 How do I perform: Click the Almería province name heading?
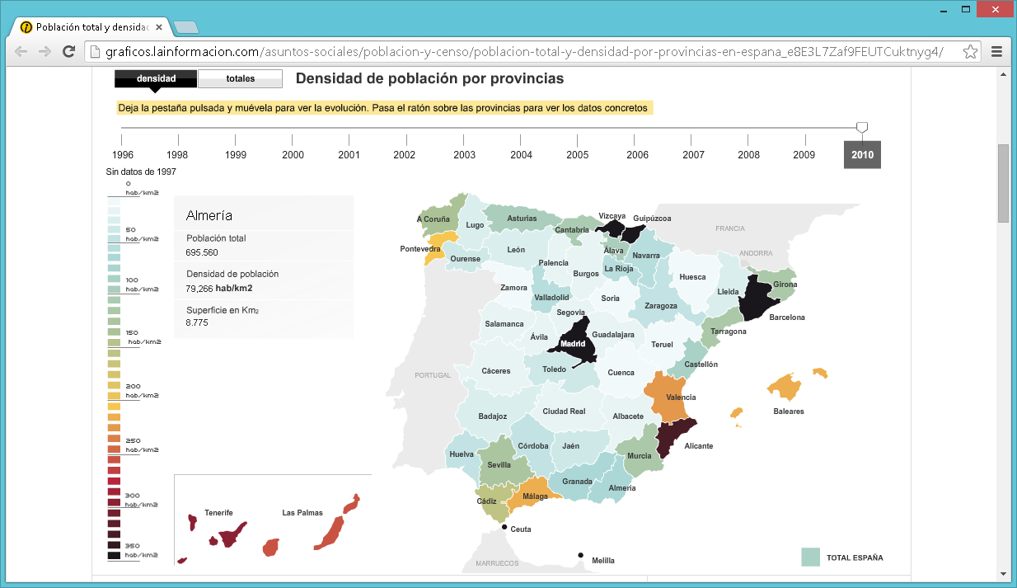[209, 215]
